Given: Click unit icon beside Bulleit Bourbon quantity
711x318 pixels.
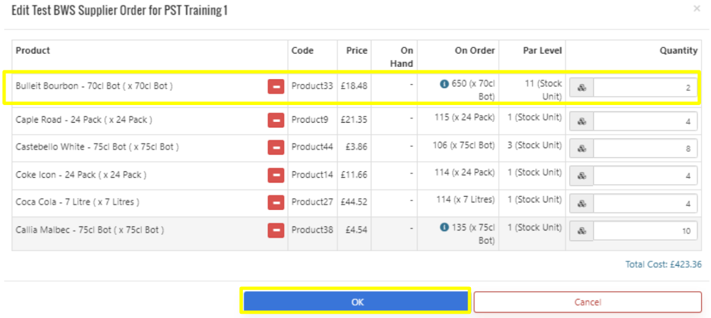Looking at the screenshot, I should (x=582, y=88).
